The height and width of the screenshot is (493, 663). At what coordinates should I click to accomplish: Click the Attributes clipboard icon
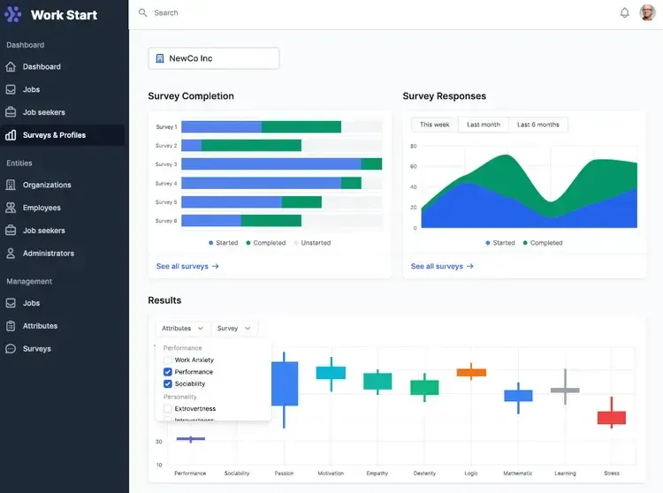tap(11, 326)
